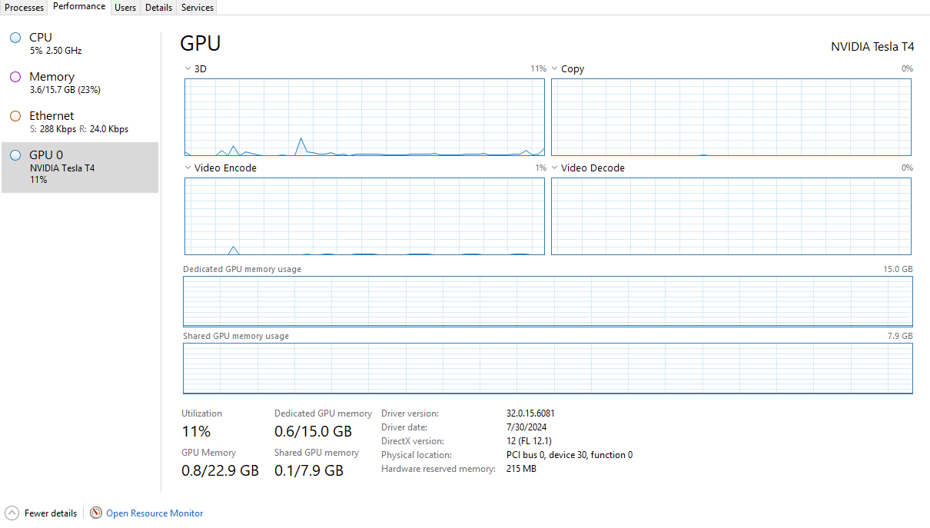Click the NVIDIA Tesla T4 heading label

[x=872, y=47]
